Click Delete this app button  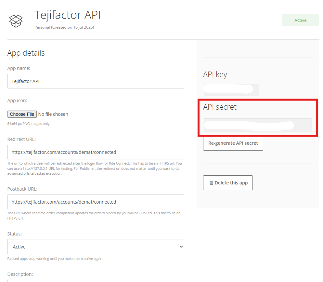point(228,183)
